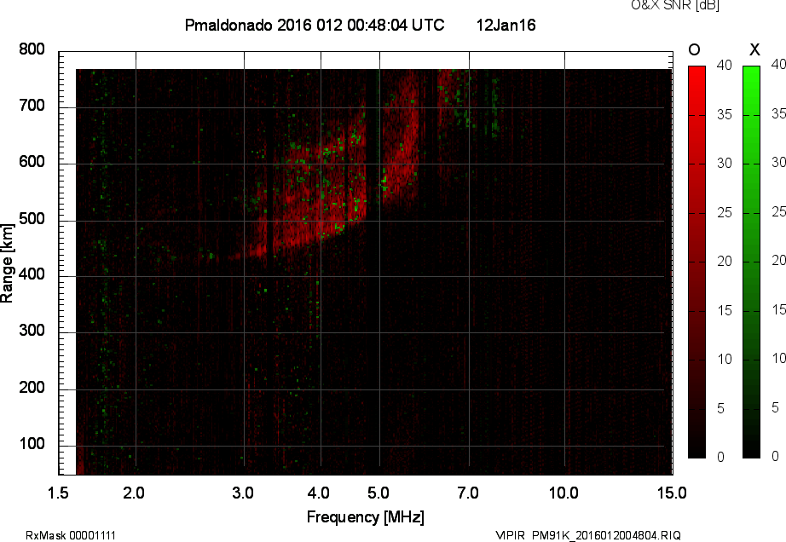
Task: Click the 4.0 MHz frequency tick label
Action: coord(319,493)
